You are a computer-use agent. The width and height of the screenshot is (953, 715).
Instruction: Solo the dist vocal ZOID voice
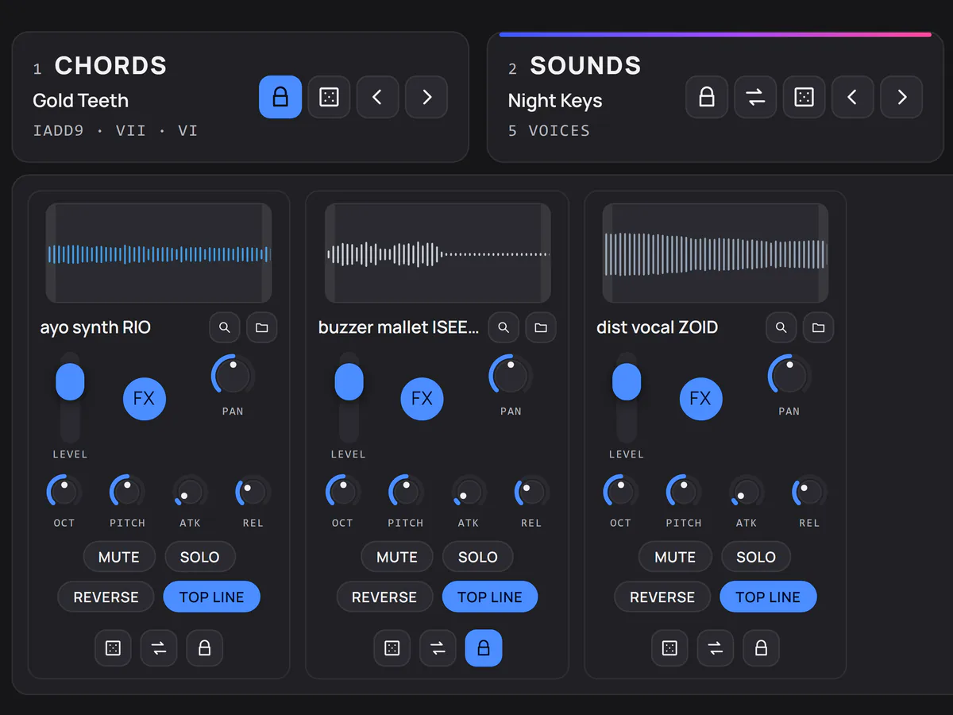(x=756, y=557)
